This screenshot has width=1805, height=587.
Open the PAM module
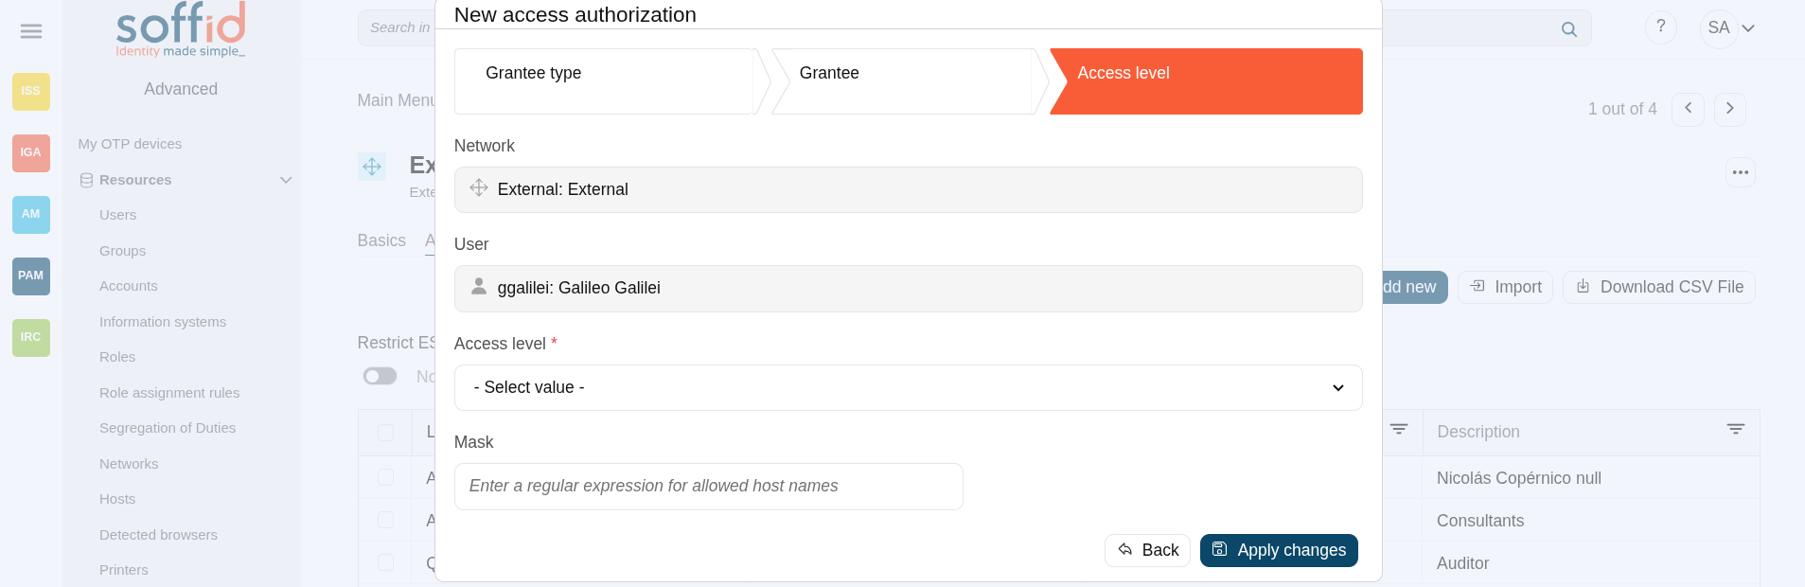pyautogui.click(x=31, y=276)
